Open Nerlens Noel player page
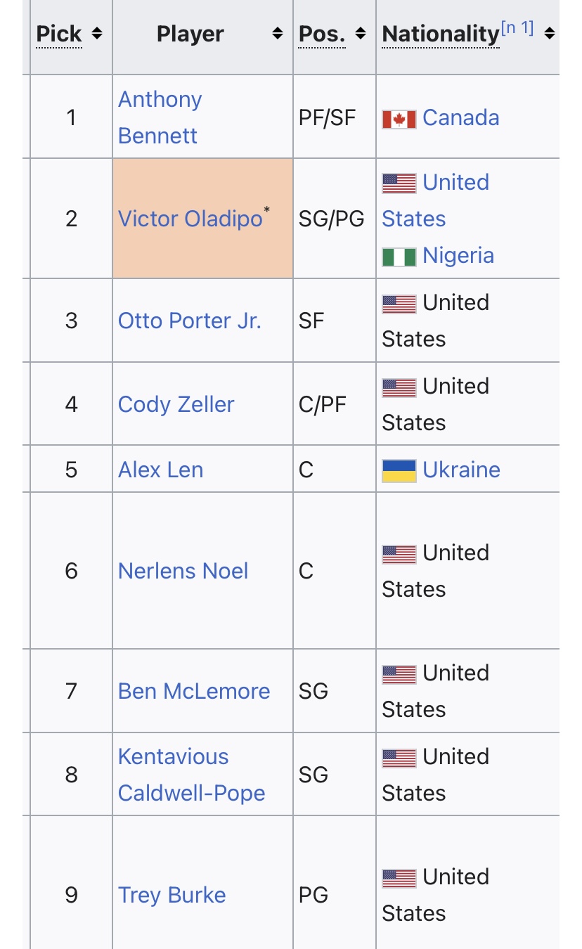Image resolution: width=582 pixels, height=949 pixels. coord(183,571)
